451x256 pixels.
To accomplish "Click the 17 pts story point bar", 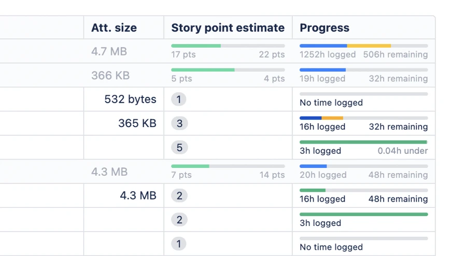I will pyautogui.click(x=228, y=46).
